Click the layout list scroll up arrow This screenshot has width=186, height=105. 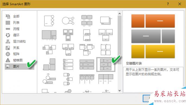[x=119, y=14]
